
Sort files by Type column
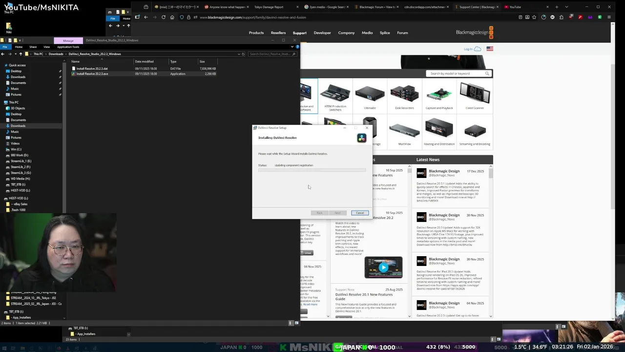pyautogui.click(x=173, y=62)
